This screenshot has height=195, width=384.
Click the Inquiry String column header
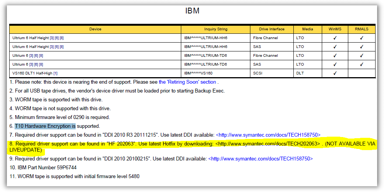[215, 29]
